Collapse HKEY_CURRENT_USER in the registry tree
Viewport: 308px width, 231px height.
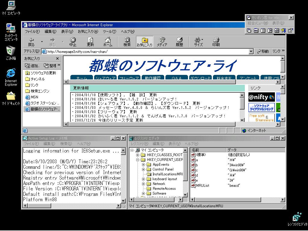(x=138, y=160)
